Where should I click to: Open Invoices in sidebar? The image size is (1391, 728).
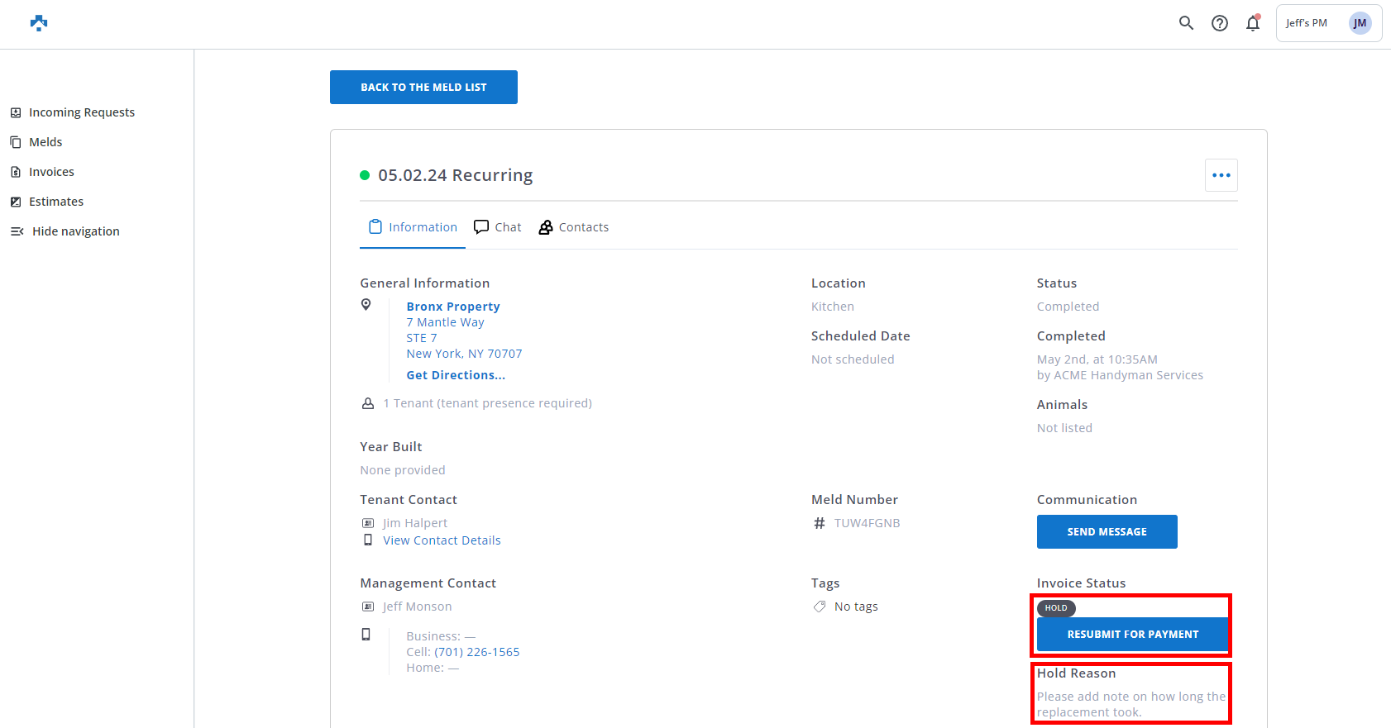click(51, 172)
